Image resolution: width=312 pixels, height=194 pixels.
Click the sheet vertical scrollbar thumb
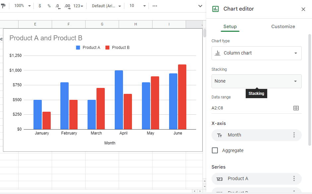click(x=205, y=33)
